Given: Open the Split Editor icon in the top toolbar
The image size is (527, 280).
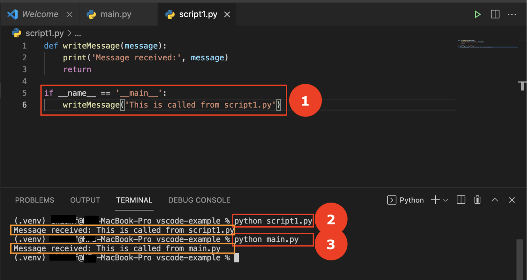Looking at the screenshot, I should pyautogui.click(x=495, y=14).
